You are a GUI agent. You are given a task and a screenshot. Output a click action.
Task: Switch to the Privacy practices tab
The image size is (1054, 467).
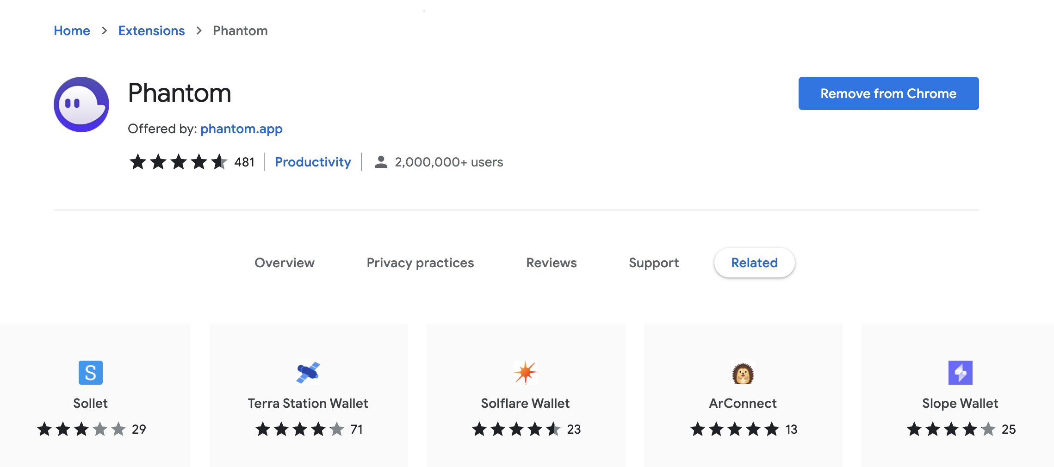pyautogui.click(x=420, y=263)
